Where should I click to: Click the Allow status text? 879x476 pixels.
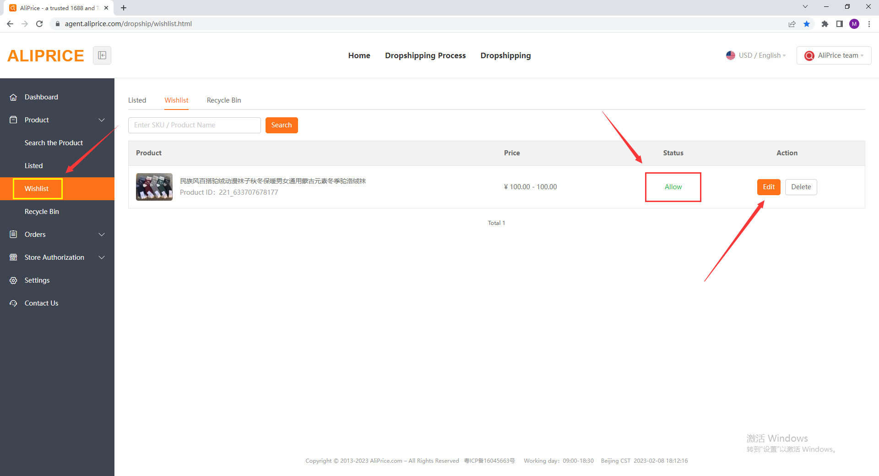pos(673,187)
